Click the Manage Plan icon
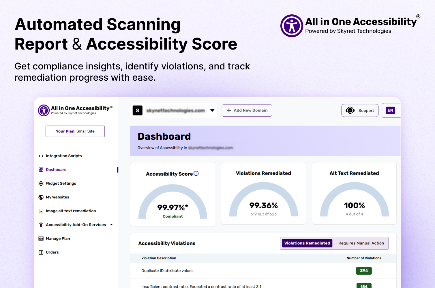Screen dimensions: 435x288 click(x=41, y=238)
